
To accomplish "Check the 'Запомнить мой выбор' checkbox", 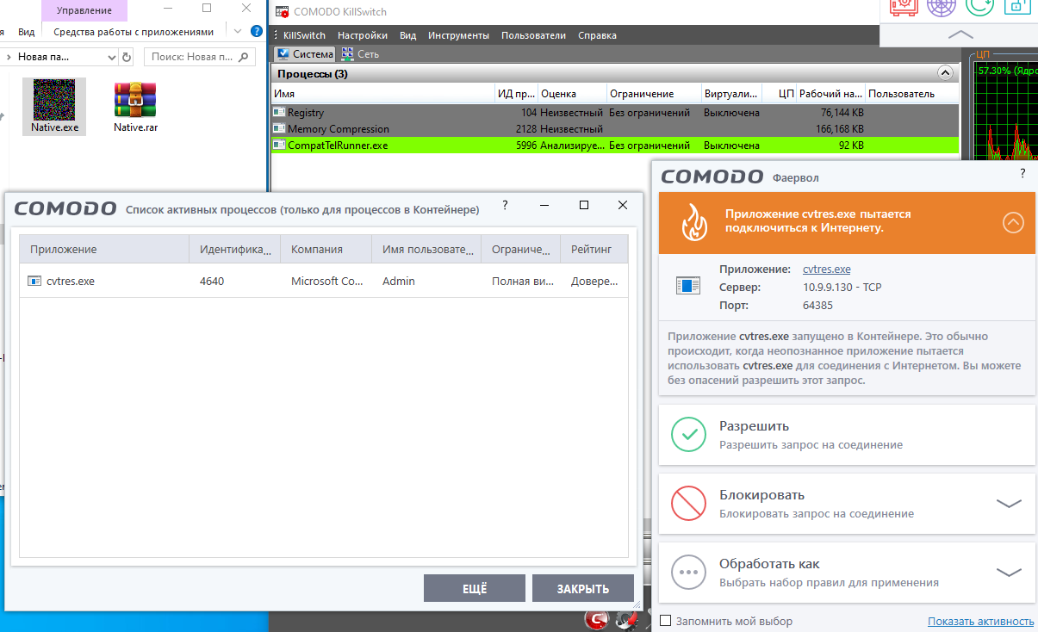I will 665,621.
